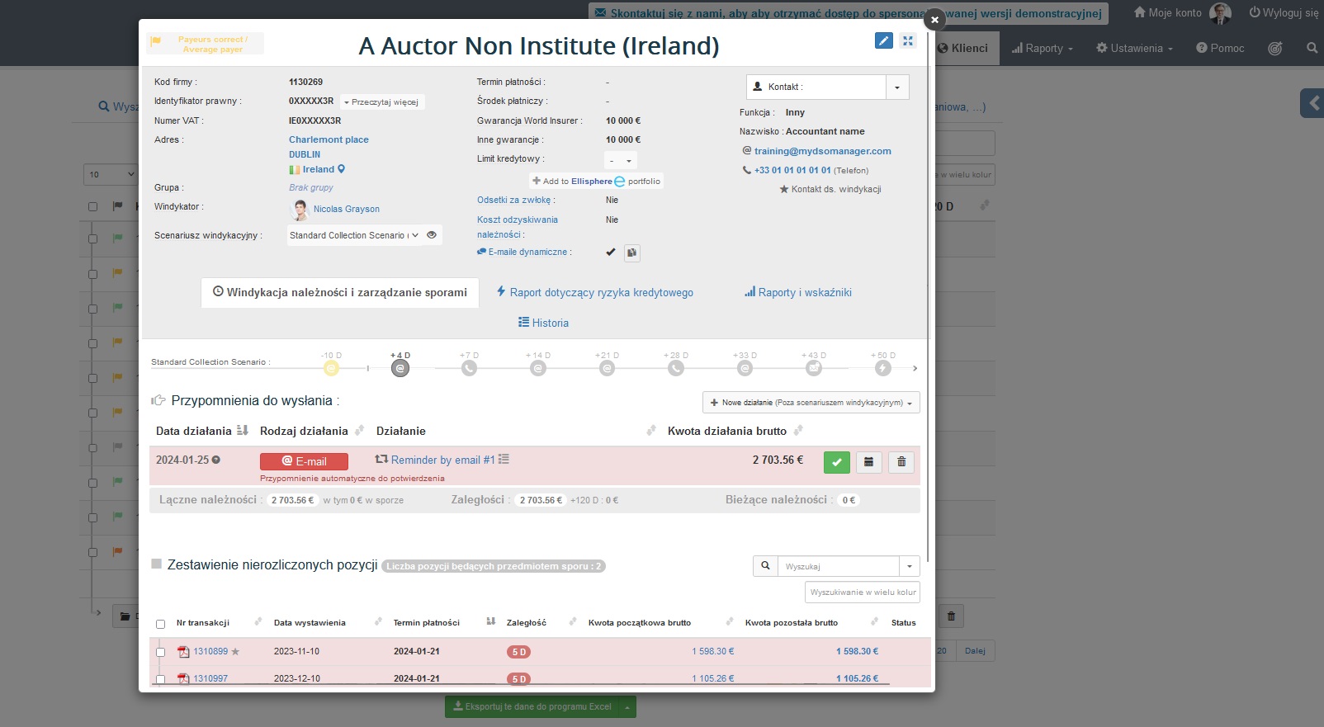Click Add to Ellisphere portfolio button
Viewport: 1324px width, 727px height.
coord(596,182)
